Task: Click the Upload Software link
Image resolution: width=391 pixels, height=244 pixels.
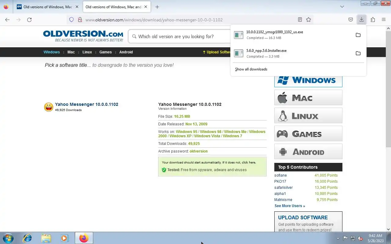Action: [217, 52]
